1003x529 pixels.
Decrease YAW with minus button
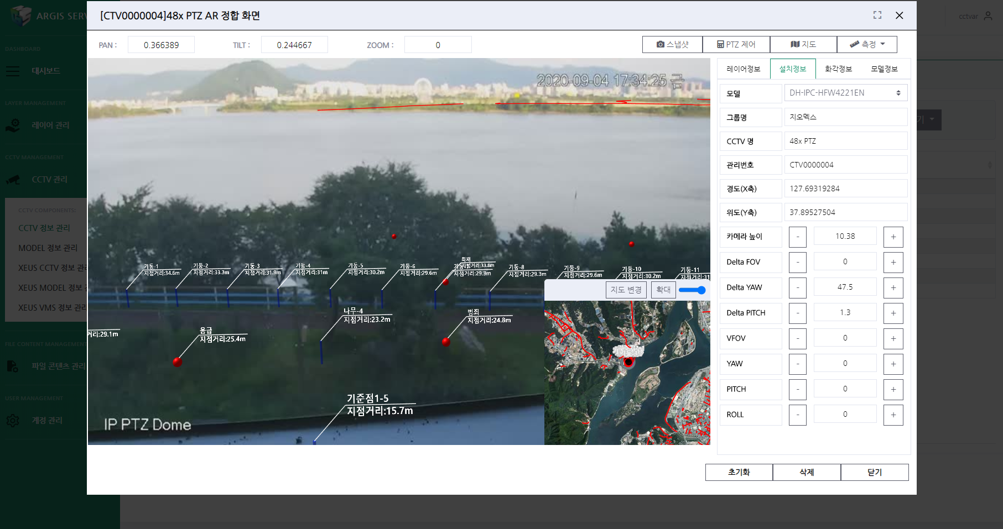coord(798,364)
